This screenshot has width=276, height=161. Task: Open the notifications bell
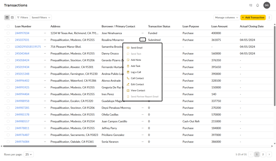click(257, 5)
